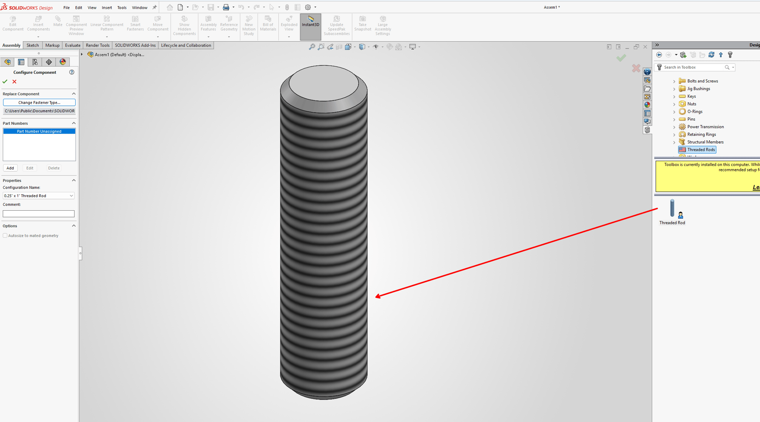Refresh the Design Library
The height and width of the screenshot is (422, 760).
pyautogui.click(x=711, y=55)
